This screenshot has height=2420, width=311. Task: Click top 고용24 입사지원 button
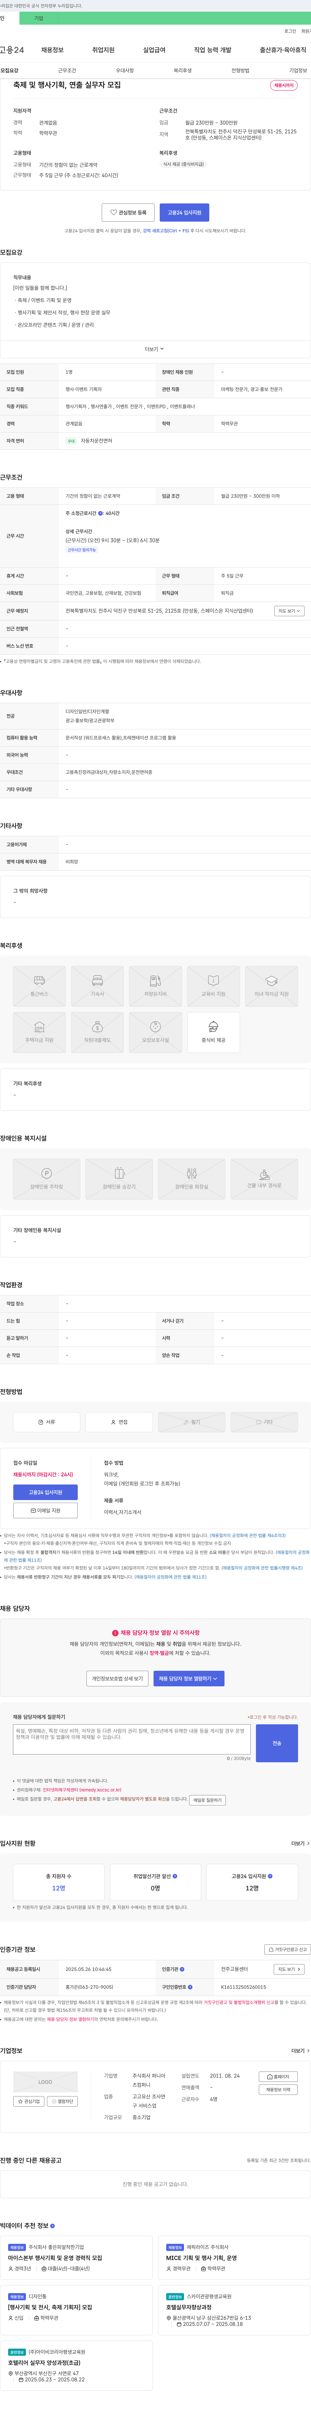185,212
